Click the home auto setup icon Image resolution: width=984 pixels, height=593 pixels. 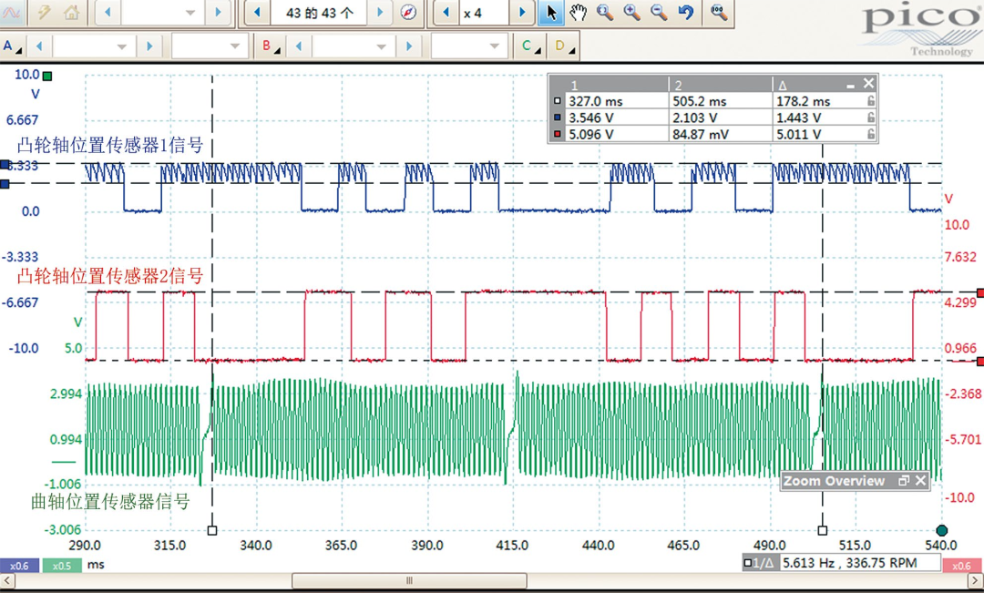tap(72, 13)
